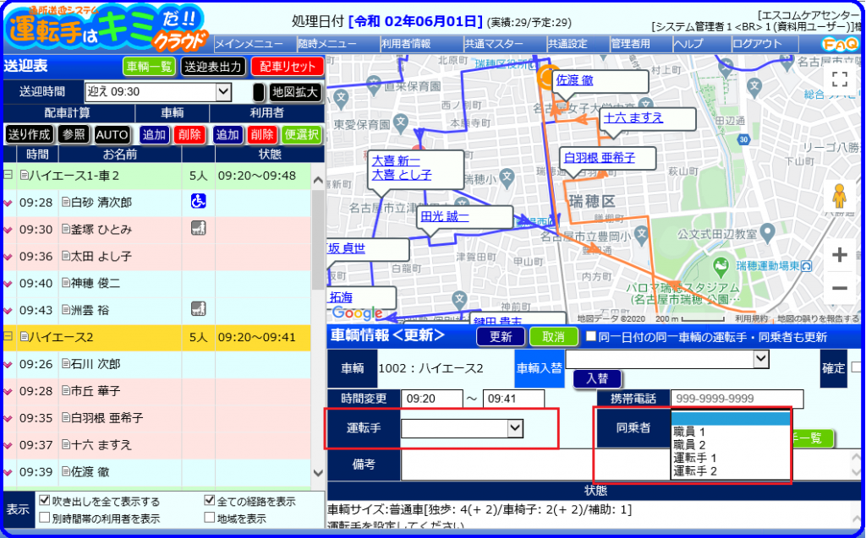Collapse the ハイエース1-車2 vehicle group
Image resolution: width=866 pixels, height=538 pixels.
pos(8,175)
